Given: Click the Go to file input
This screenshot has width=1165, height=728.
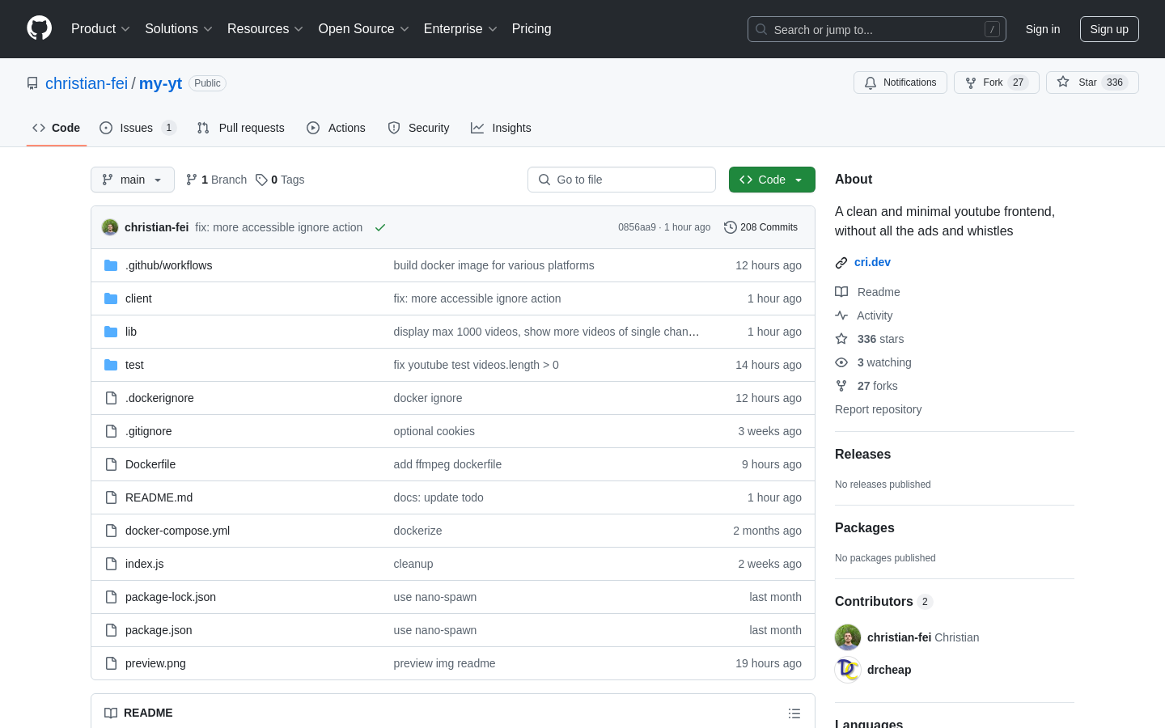Looking at the screenshot, I should click(621, 180).
